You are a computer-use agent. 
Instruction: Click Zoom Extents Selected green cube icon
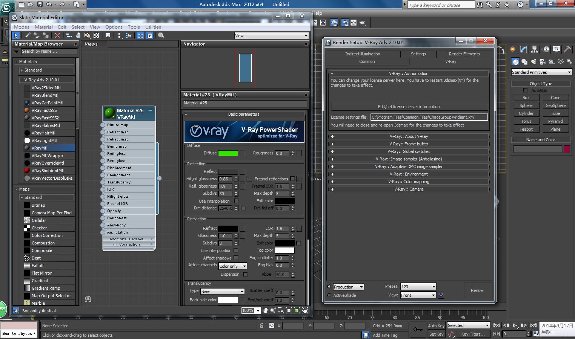[297, 310]
